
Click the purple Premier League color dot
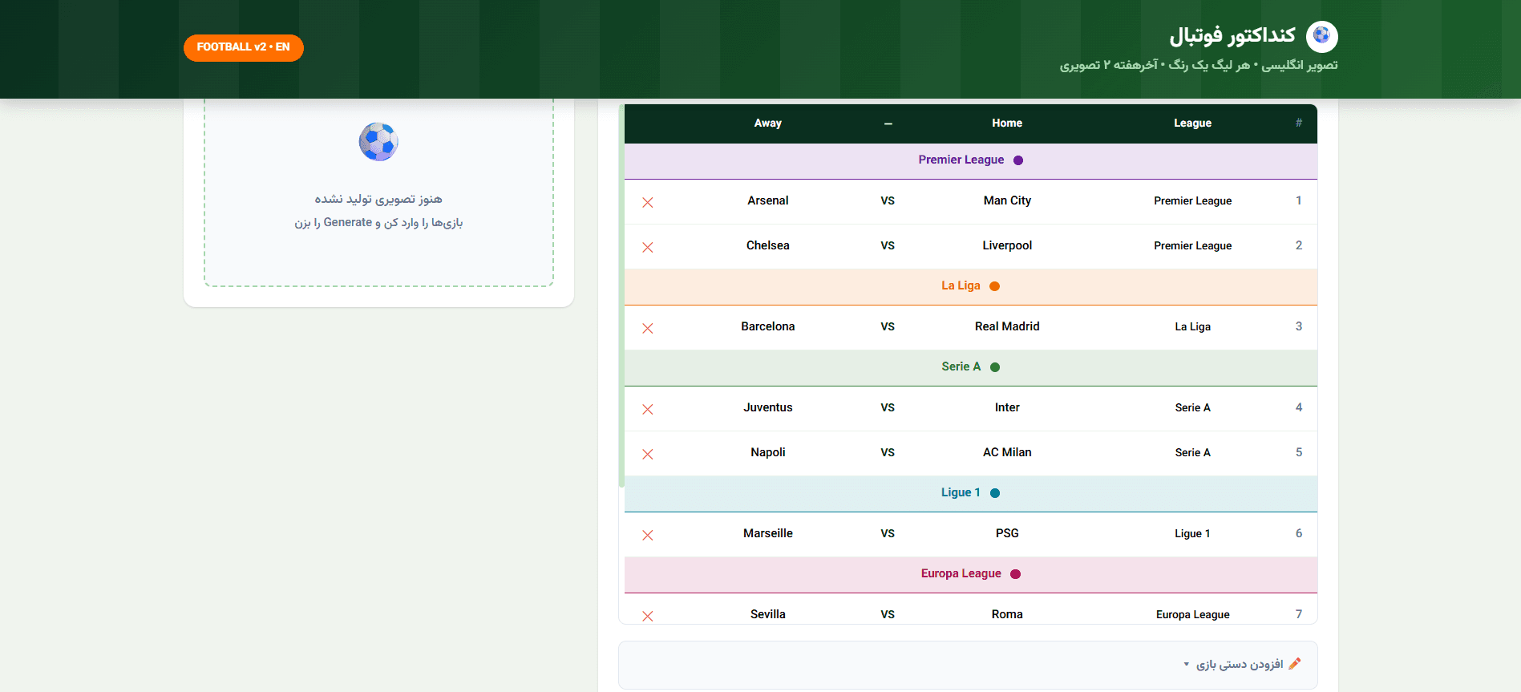pyautogui.click(x=1018, y=160)
